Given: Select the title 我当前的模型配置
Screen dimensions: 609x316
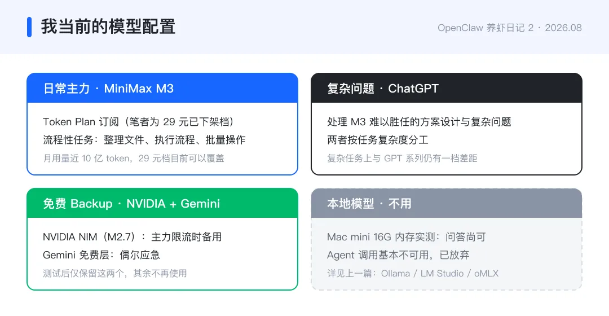Looking at the screenshot, I should [108, 27].
